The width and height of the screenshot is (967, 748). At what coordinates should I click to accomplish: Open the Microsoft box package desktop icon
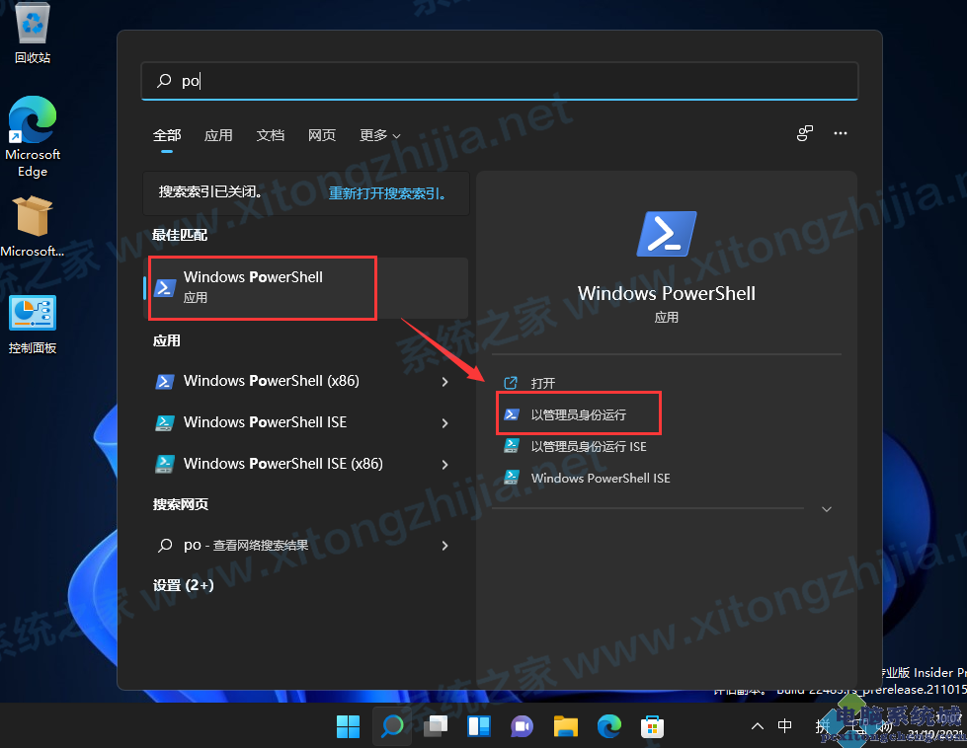[32, 226]
